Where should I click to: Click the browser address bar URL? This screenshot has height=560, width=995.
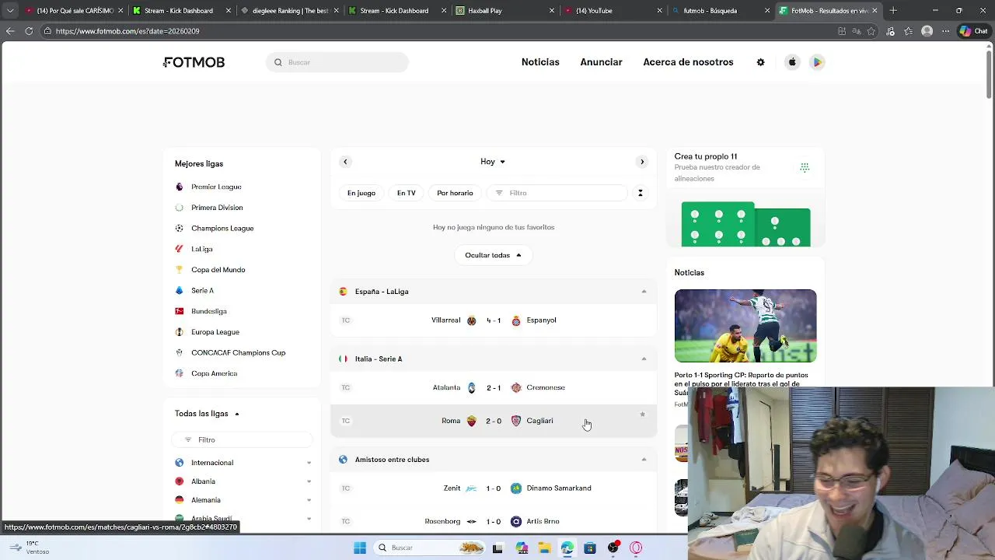[x=127, y=31]
